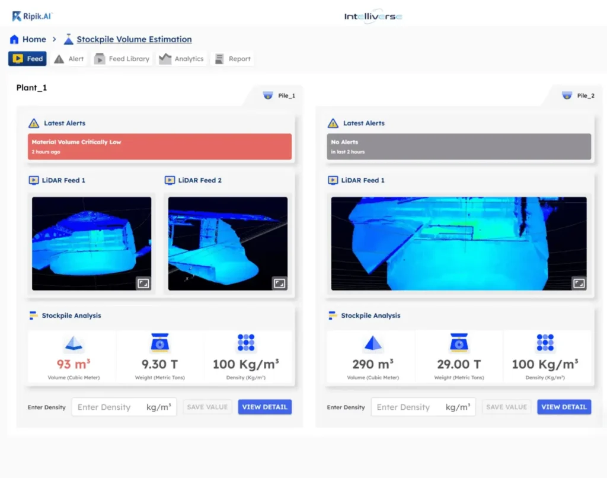Viewport: 607px width, 478px height.
Task: Click the Pile_1 density grid icon
Action: (245, 343)
